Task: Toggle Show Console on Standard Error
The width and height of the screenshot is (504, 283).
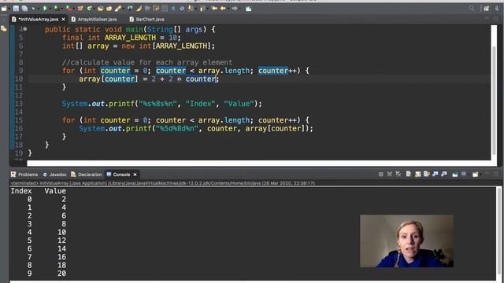Action: point(444,175)
